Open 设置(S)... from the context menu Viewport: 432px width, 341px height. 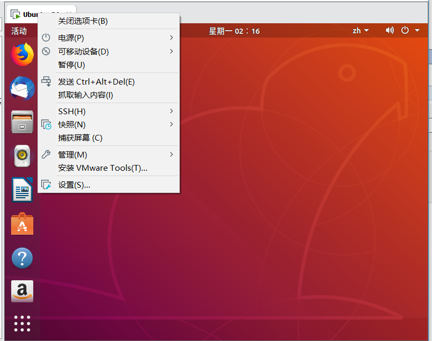point(108,185)
